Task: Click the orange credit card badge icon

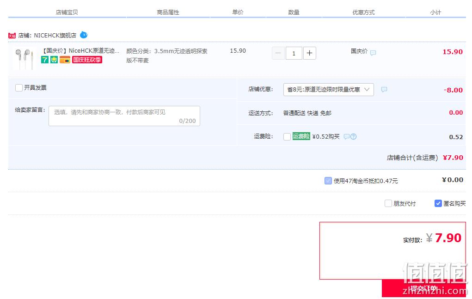Action: (x=65, y=60)
